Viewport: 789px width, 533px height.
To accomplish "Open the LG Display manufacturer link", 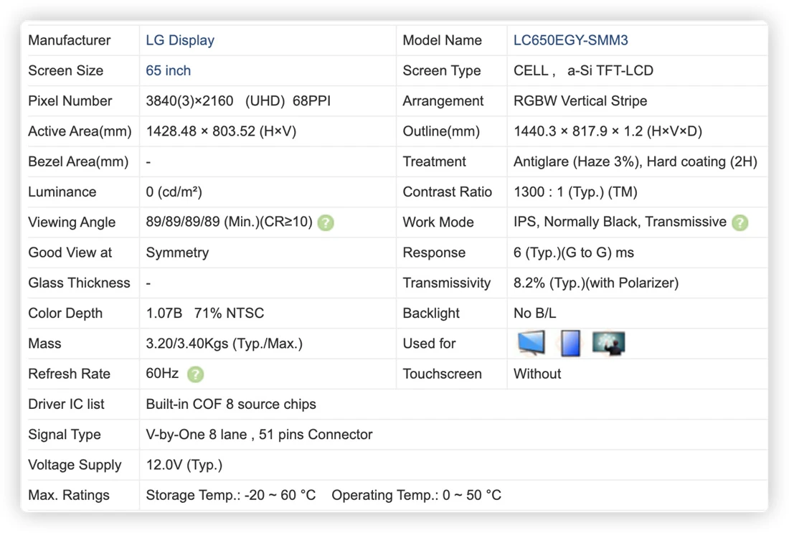I will 180,40.
